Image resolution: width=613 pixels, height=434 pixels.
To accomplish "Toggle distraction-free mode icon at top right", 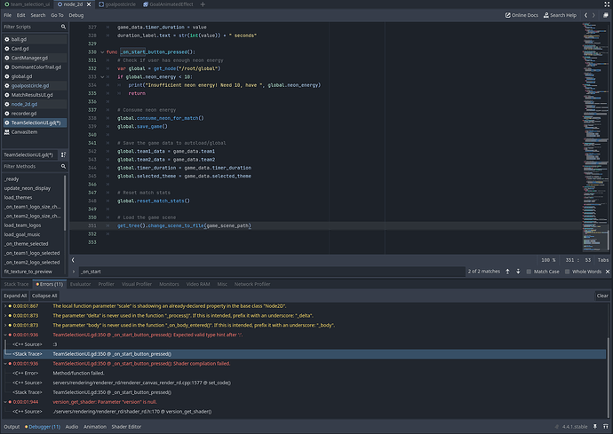I will (x=607, y=4).
